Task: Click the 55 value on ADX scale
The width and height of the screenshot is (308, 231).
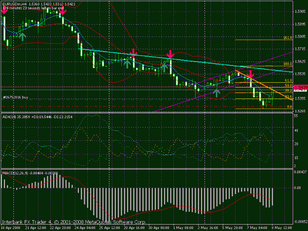Action: pyautogui.click(x=296, y=116)
